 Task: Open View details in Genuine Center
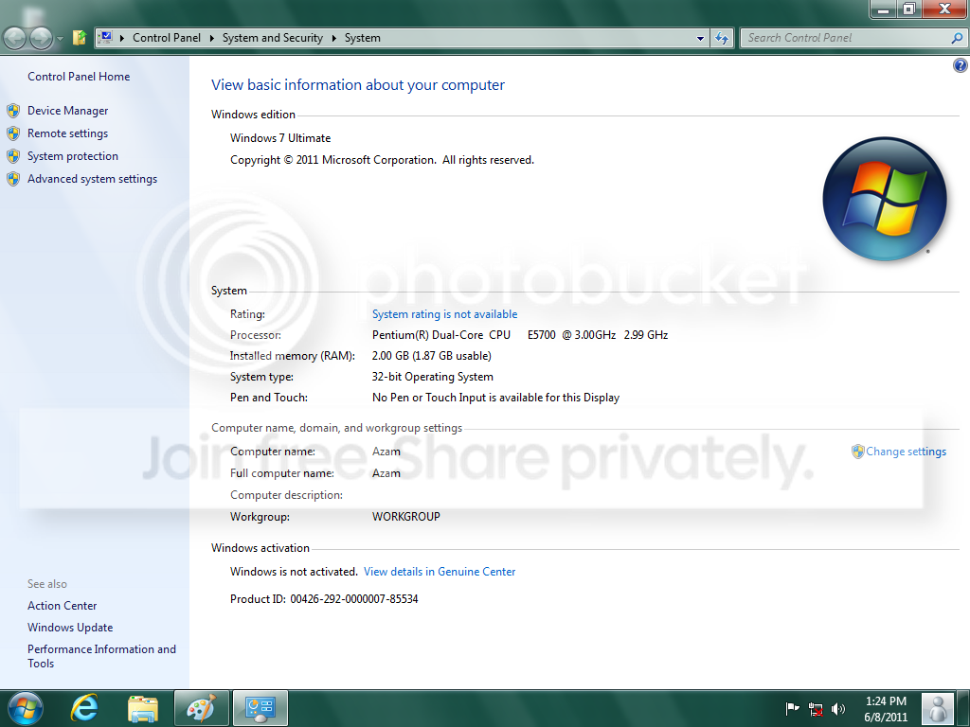pos(440,572)
